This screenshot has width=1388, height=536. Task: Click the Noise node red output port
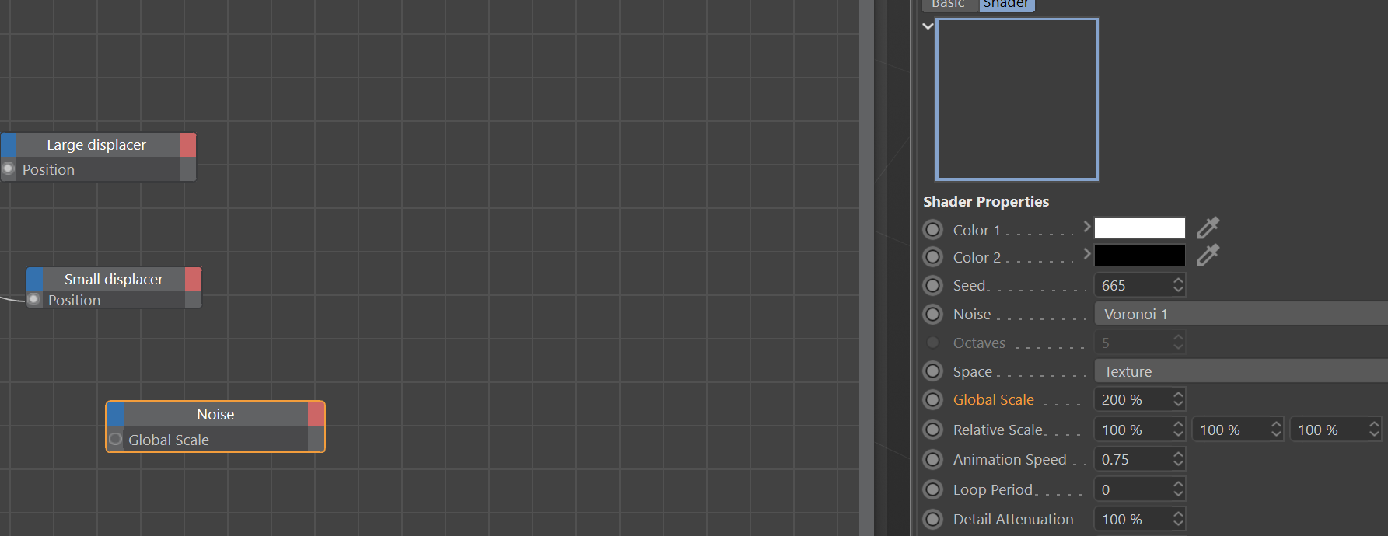tap(316, 413)
